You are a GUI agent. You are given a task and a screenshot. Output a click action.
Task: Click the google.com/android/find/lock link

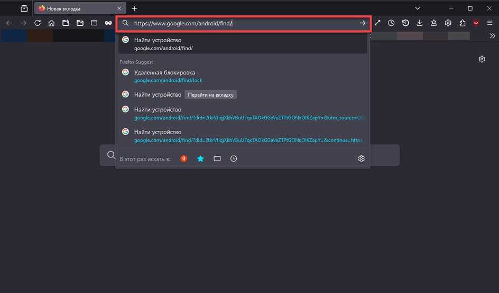168,80
